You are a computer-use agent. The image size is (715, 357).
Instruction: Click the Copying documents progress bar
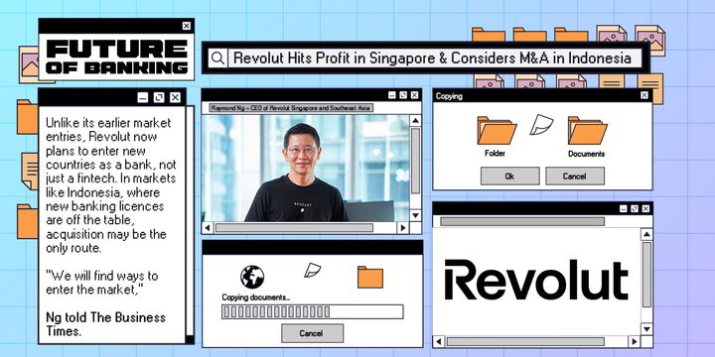pos(313,312)
